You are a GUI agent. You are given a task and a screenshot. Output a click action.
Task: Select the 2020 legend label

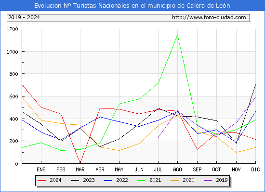188,180
